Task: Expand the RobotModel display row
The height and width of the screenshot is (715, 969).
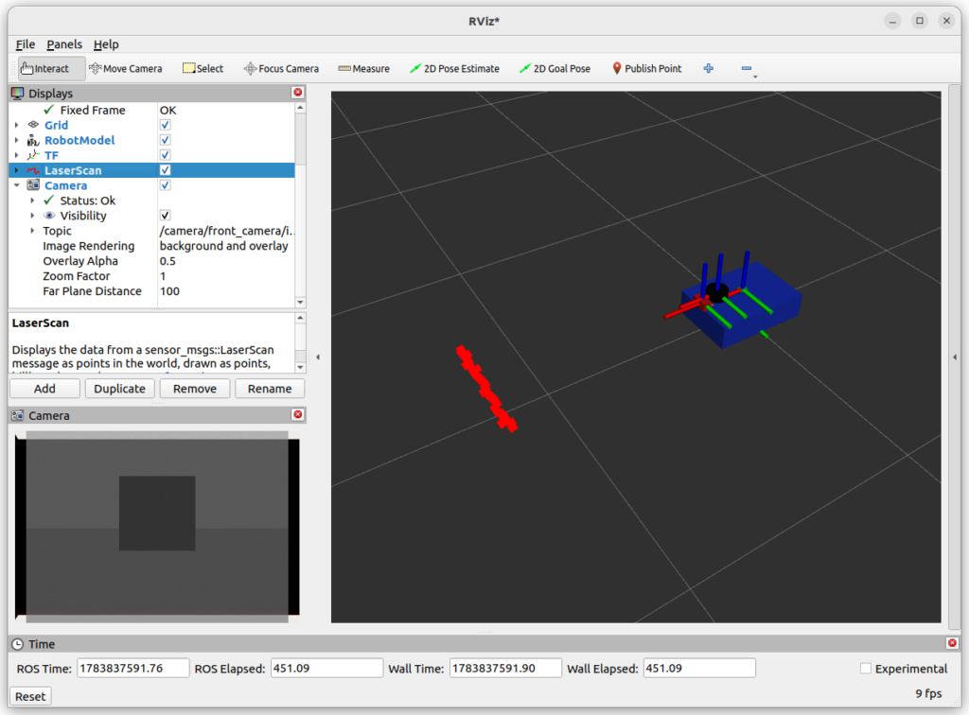Action: point(17,140)
